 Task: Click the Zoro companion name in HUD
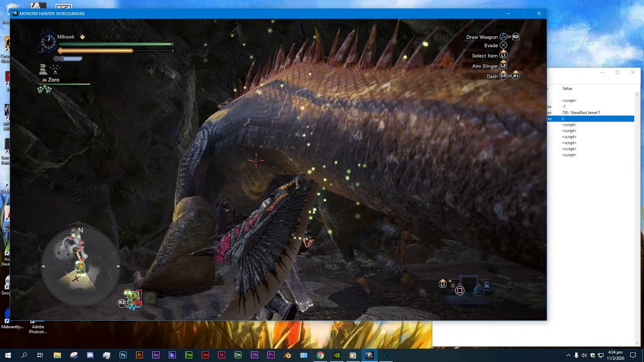53,80
